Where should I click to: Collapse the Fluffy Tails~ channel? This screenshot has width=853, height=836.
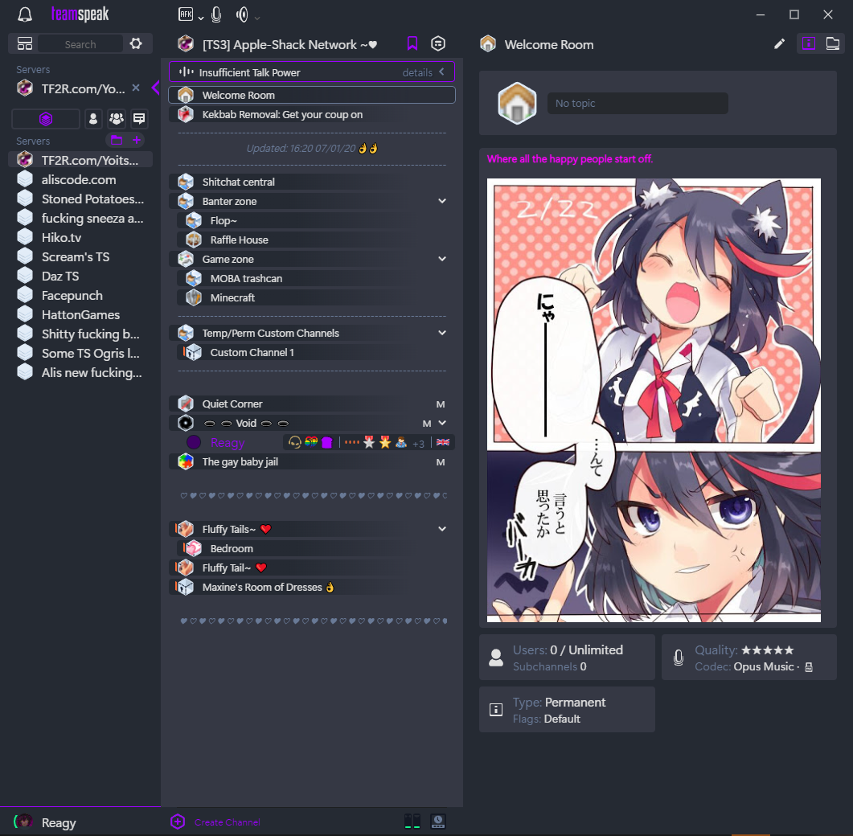[442, 529]
